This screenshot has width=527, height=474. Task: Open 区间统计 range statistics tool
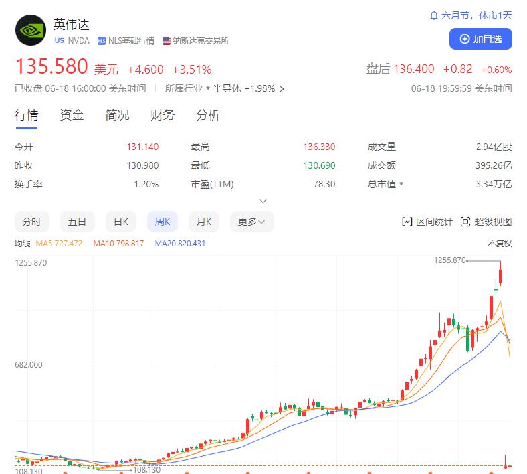427,222
